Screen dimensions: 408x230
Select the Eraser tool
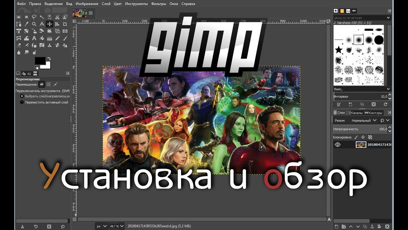pyautogui.click(x=18, y=45)
